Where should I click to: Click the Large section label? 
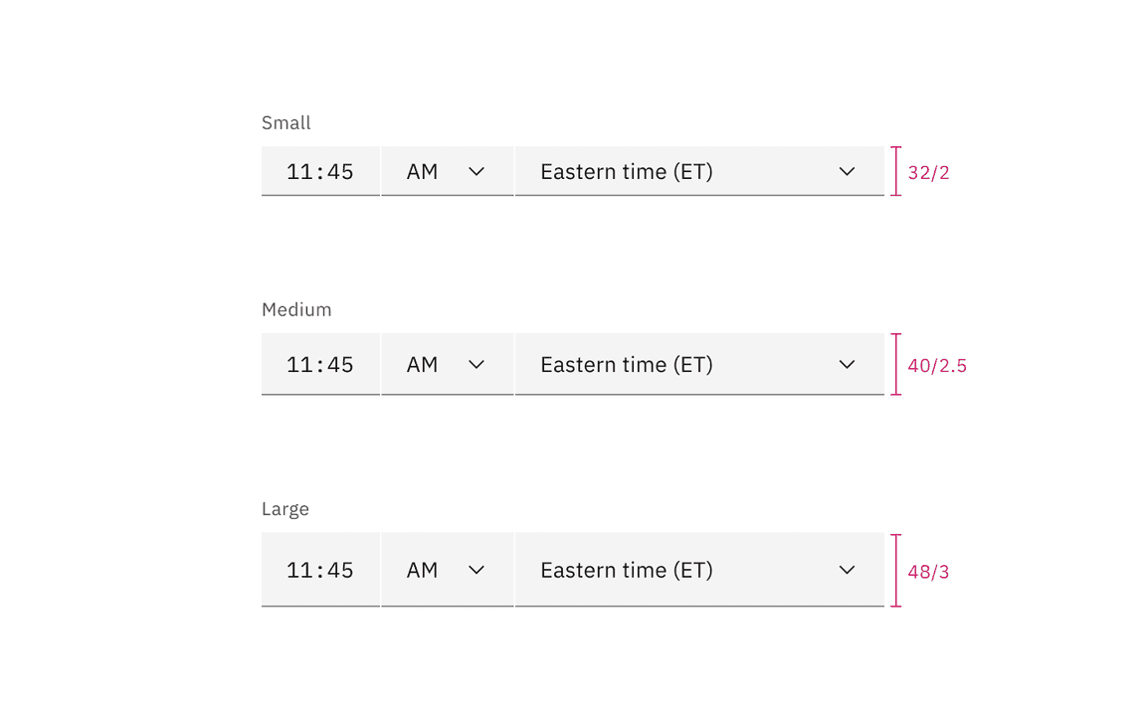click(286, 508)
